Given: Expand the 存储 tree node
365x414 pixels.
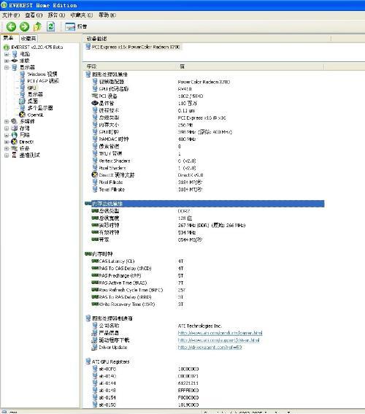Looking at the screenshot, I should 7,129.
